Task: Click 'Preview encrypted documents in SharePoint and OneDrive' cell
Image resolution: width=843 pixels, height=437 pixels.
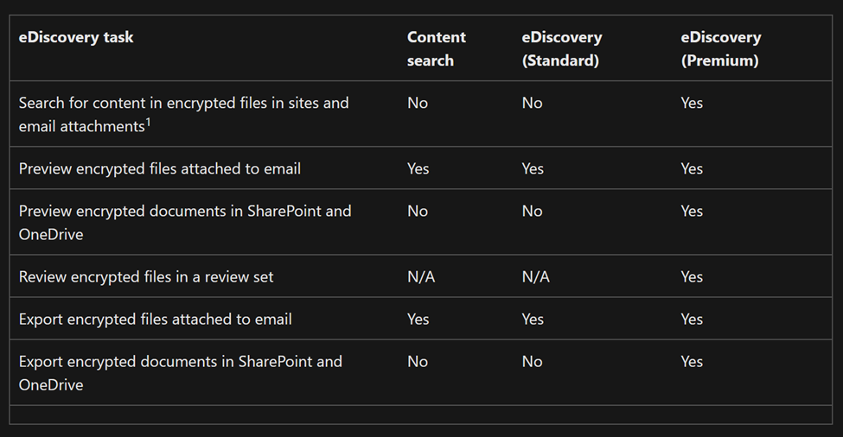Action: [x=185, y=222]
